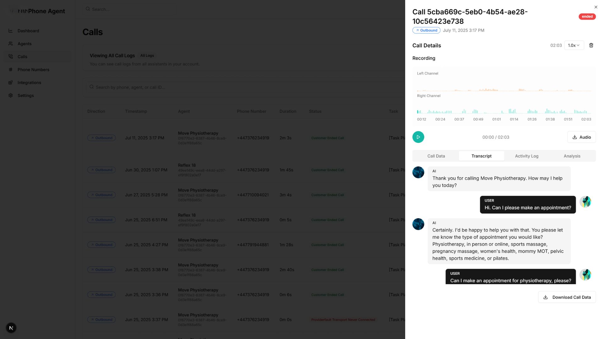This screenshot has width=603, height=339.
Task: Select the Transcript tab
Action: click(x=481, y=156)
